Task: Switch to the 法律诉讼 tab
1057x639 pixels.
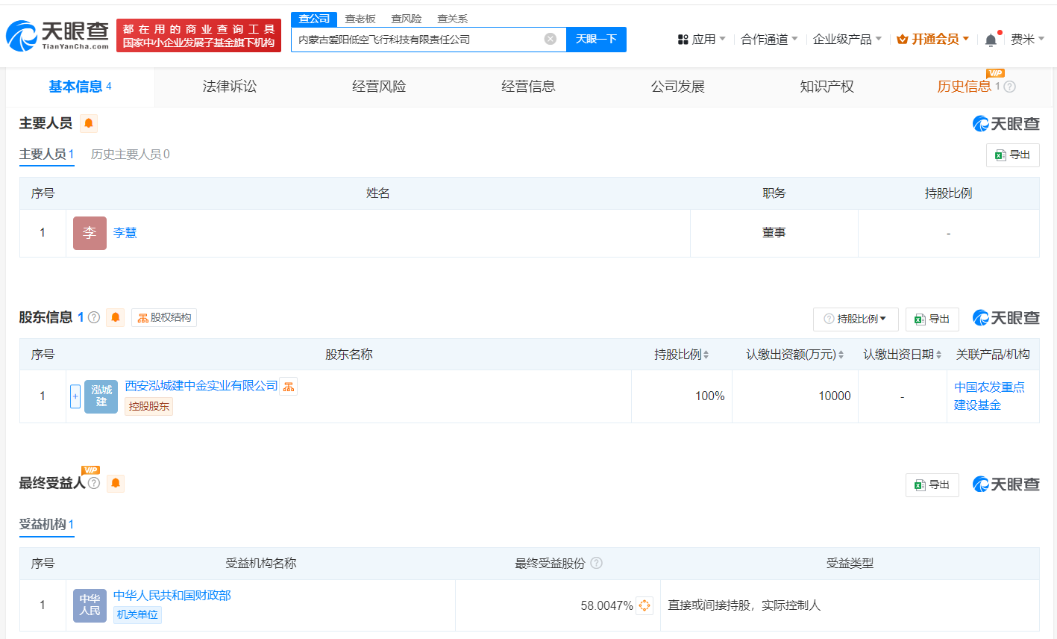Action: point(228,86)
